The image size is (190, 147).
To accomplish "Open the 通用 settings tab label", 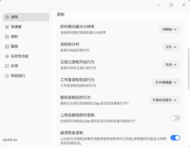I will point(14,17).
